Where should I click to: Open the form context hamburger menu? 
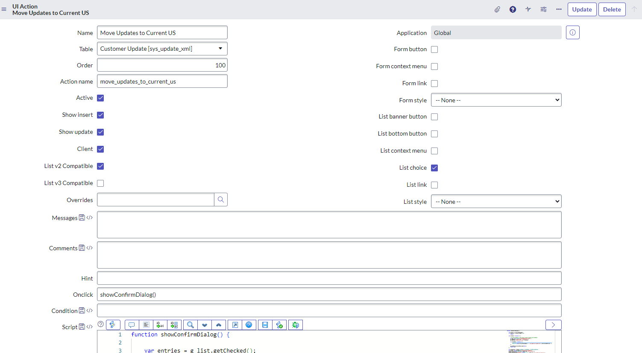point(4,9)
